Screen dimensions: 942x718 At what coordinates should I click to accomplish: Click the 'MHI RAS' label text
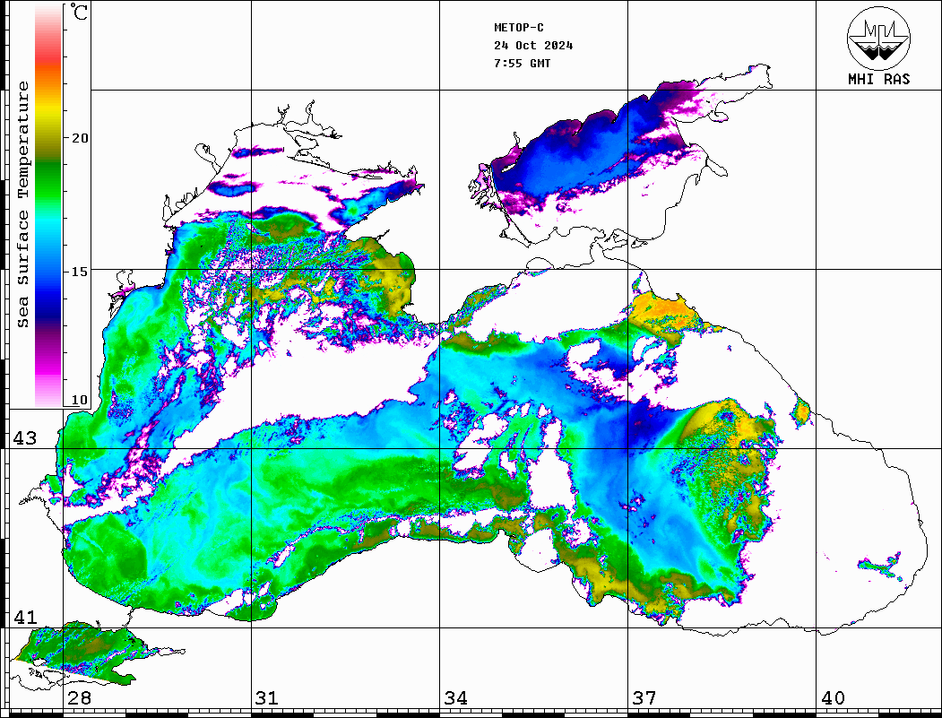click(x=878, y=79)
